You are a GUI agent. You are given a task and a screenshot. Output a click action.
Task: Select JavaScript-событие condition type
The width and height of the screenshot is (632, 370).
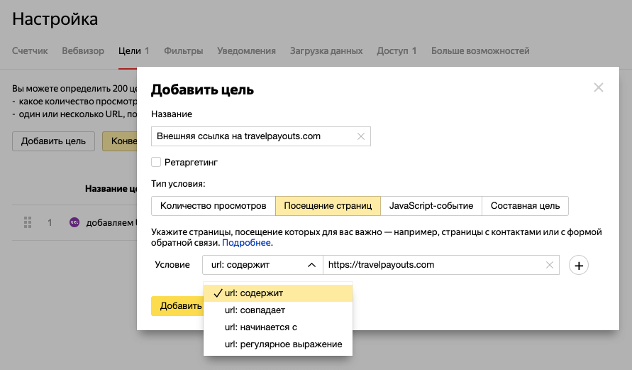pyautogui.click(x=431, y=206)
